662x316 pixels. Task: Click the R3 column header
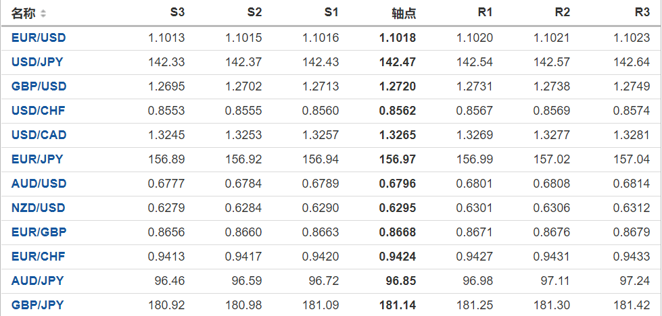pos(642,13)
